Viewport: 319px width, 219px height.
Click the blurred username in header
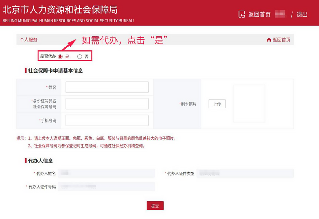pyautogui.click(x=280, y=14)
